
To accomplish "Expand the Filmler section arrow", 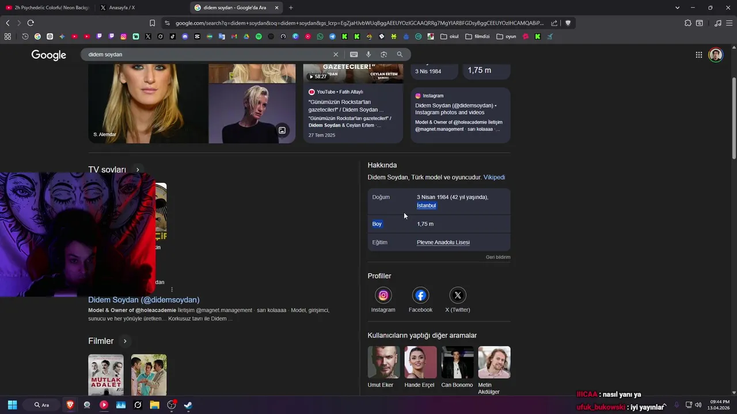I will 125,341.
